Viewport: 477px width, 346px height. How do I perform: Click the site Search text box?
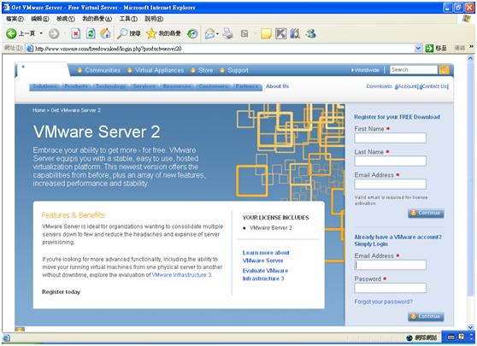414,69
